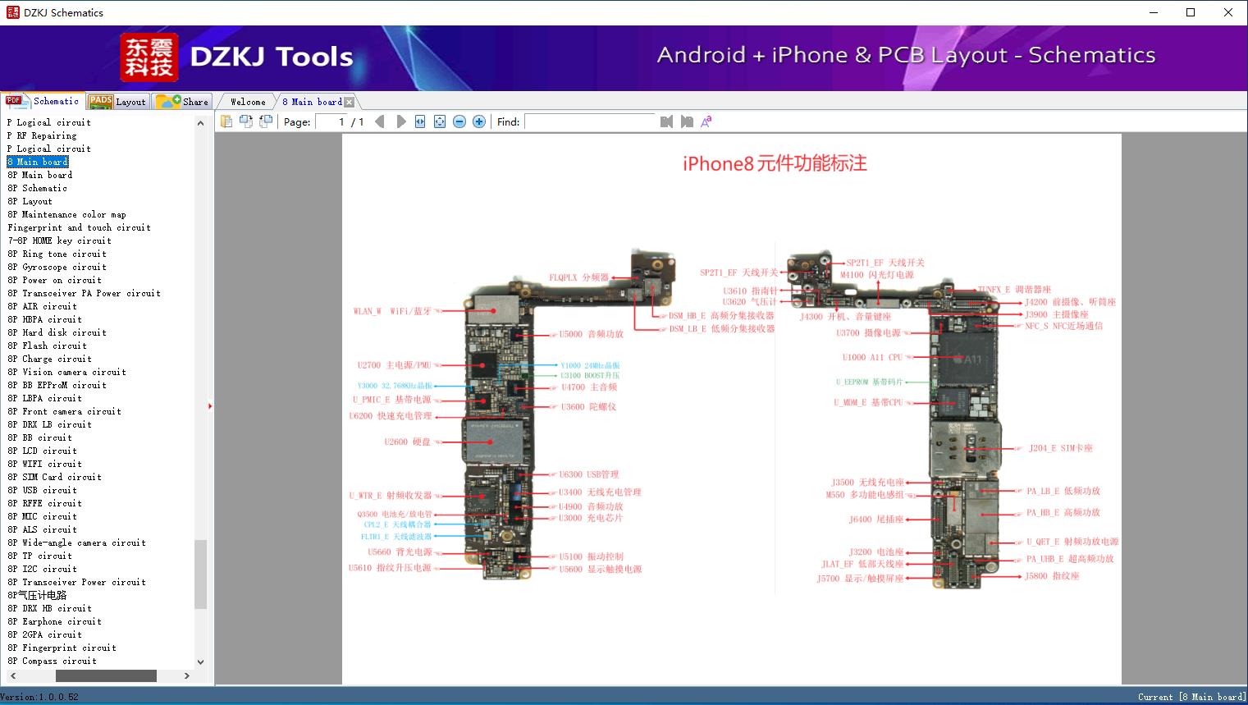The height and width of the screenshot is (705, 1248).
Task: Close the 8 Main board tab
Action: point(349,102)
